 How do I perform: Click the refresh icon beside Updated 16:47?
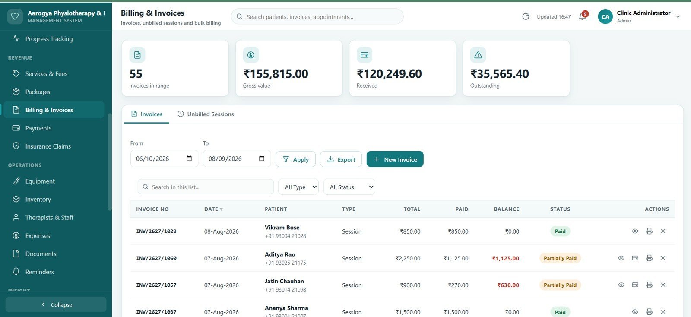[526, 16]
